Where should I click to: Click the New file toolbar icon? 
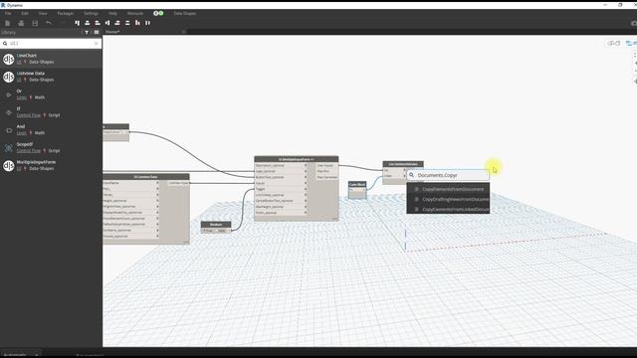[x=8, y=23]
